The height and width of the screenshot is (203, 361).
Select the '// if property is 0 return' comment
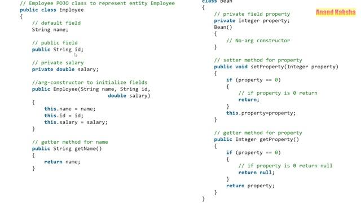click(x=278, y=93)
